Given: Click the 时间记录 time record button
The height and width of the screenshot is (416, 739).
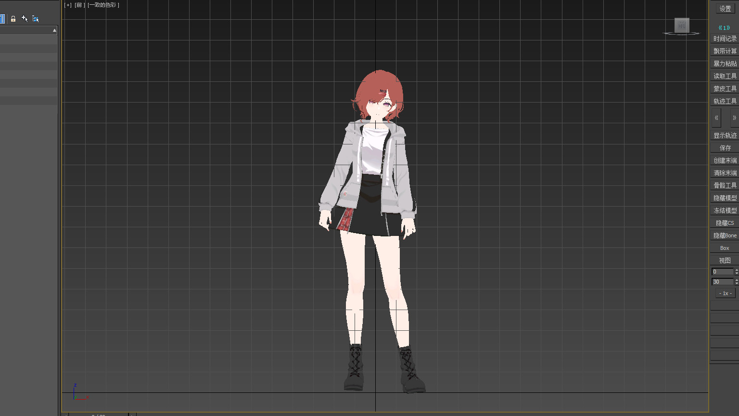Looking at the screenshot, I should click(x=725, y=39).
